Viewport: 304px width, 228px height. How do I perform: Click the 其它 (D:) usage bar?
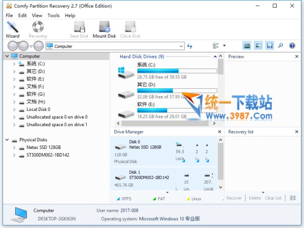click(x=177, y=91)
